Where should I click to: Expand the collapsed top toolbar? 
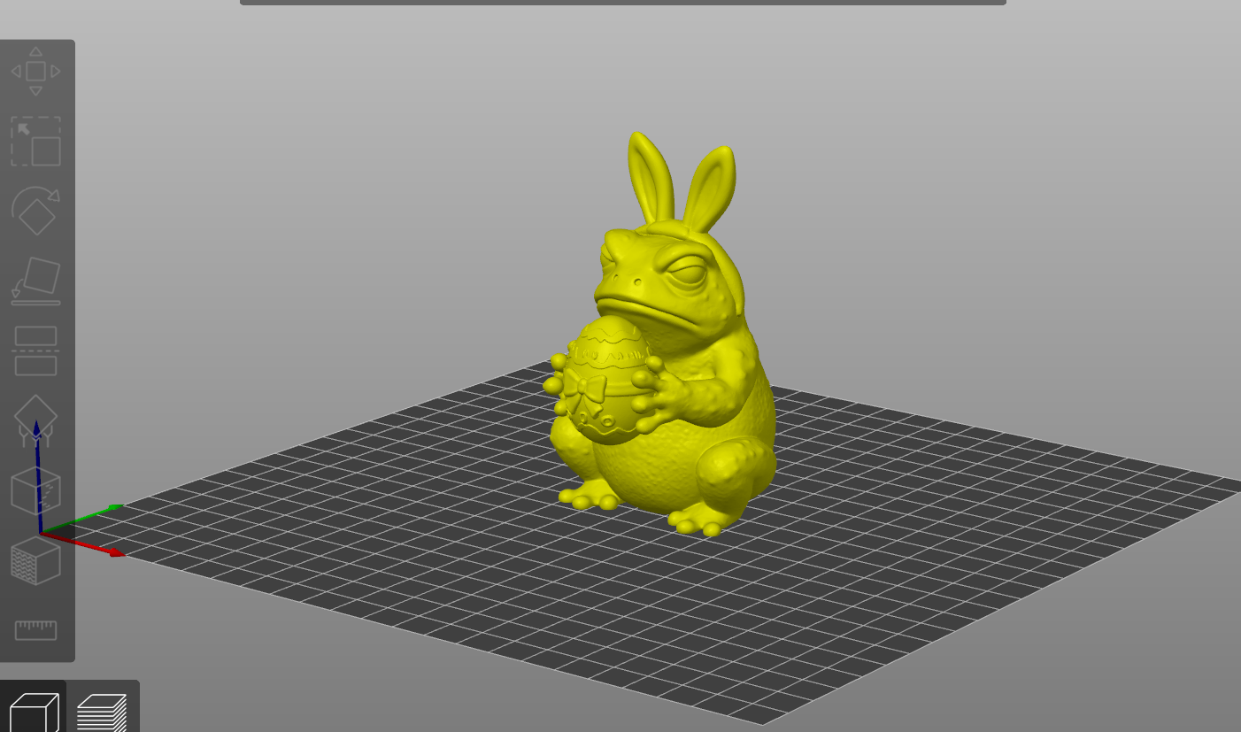click(620, 3)
